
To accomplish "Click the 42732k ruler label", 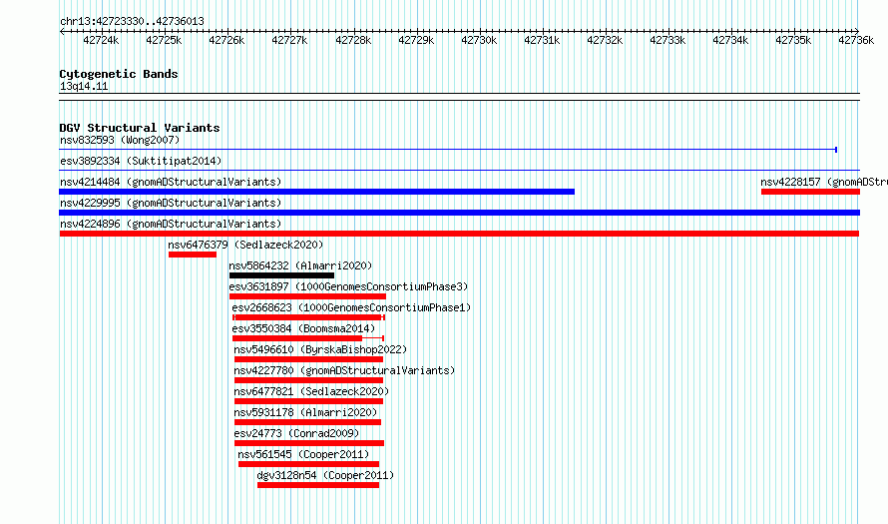I will [x=605, y=40].
